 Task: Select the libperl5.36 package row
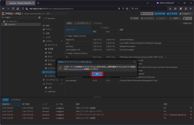point(129,40)
